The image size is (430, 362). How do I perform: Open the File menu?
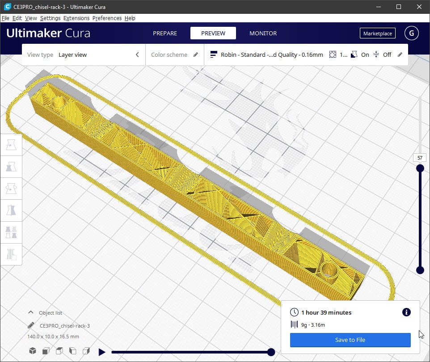coord(5,18)
